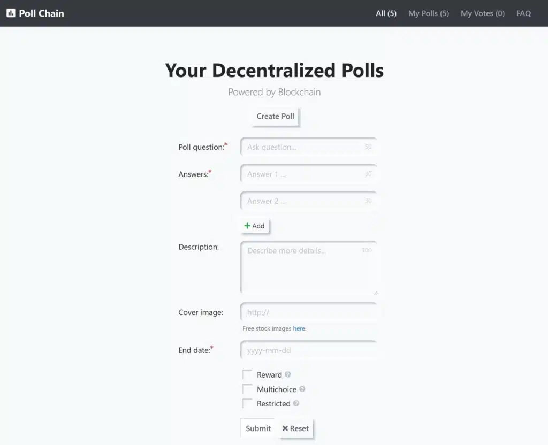
Task: Focus the Poll question input field
Action: click(x=309, y=147)
